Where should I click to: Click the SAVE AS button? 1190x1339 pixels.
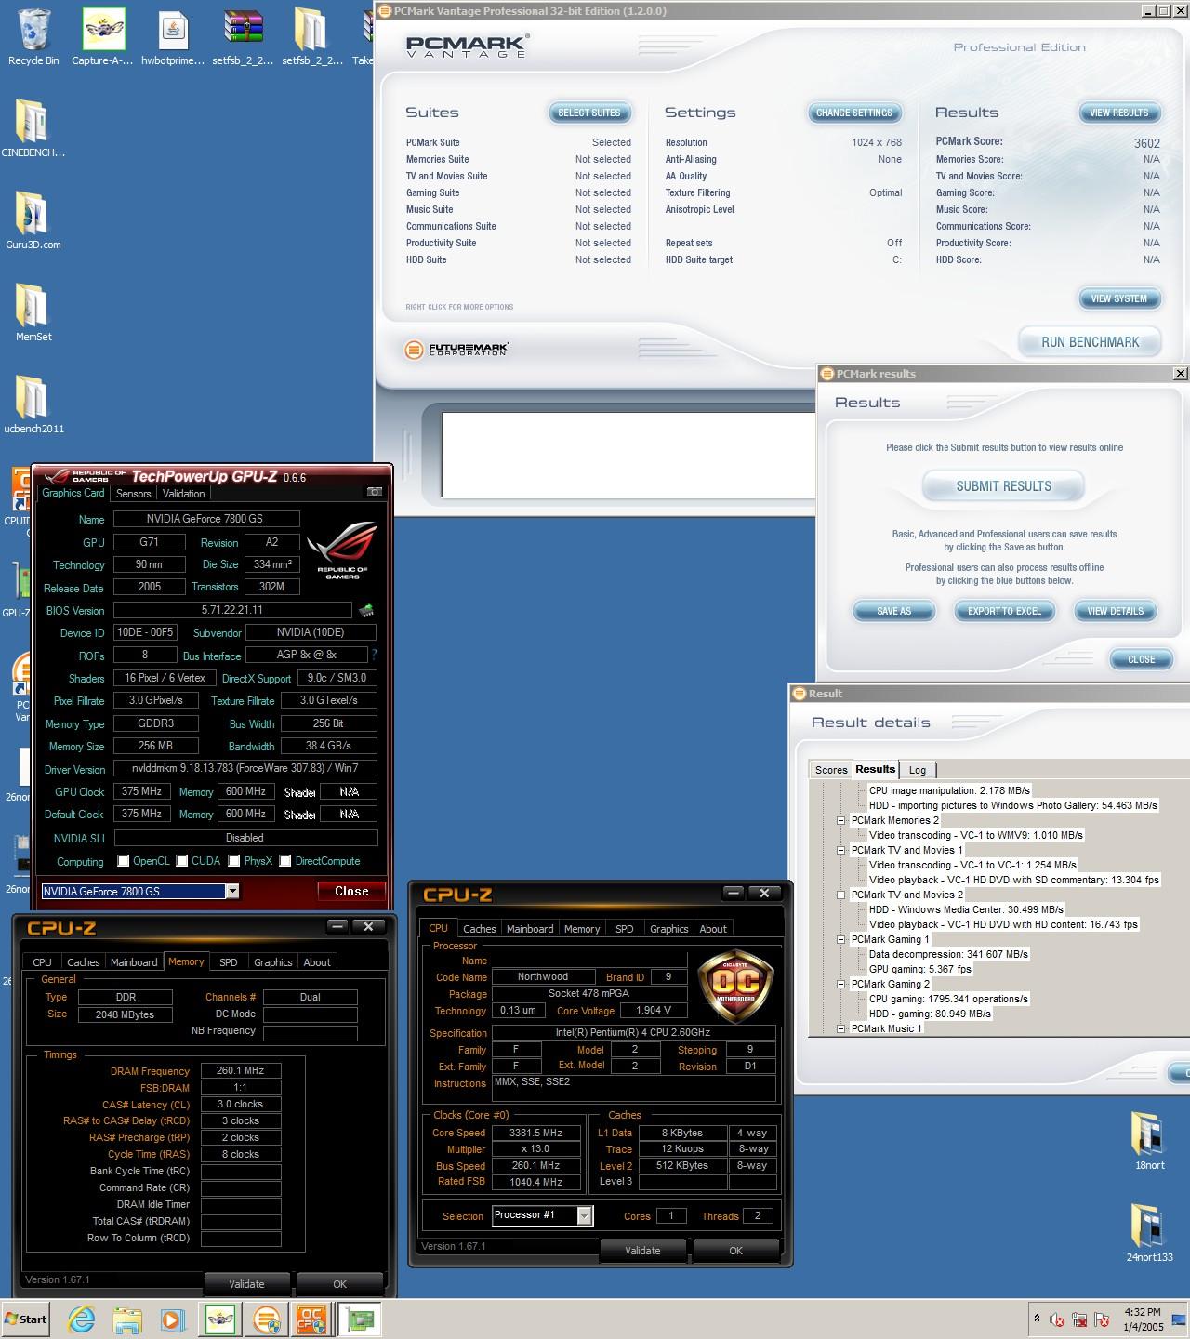(894, 611)
